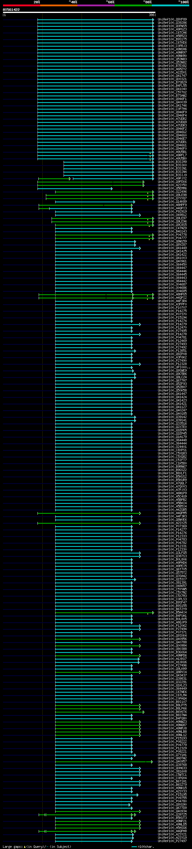Click hit label UniRef100_Q9ZP08
Viewport: 192px width, 849px height.
coord(172,354)
